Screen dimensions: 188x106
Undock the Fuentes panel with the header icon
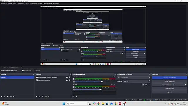70,74
